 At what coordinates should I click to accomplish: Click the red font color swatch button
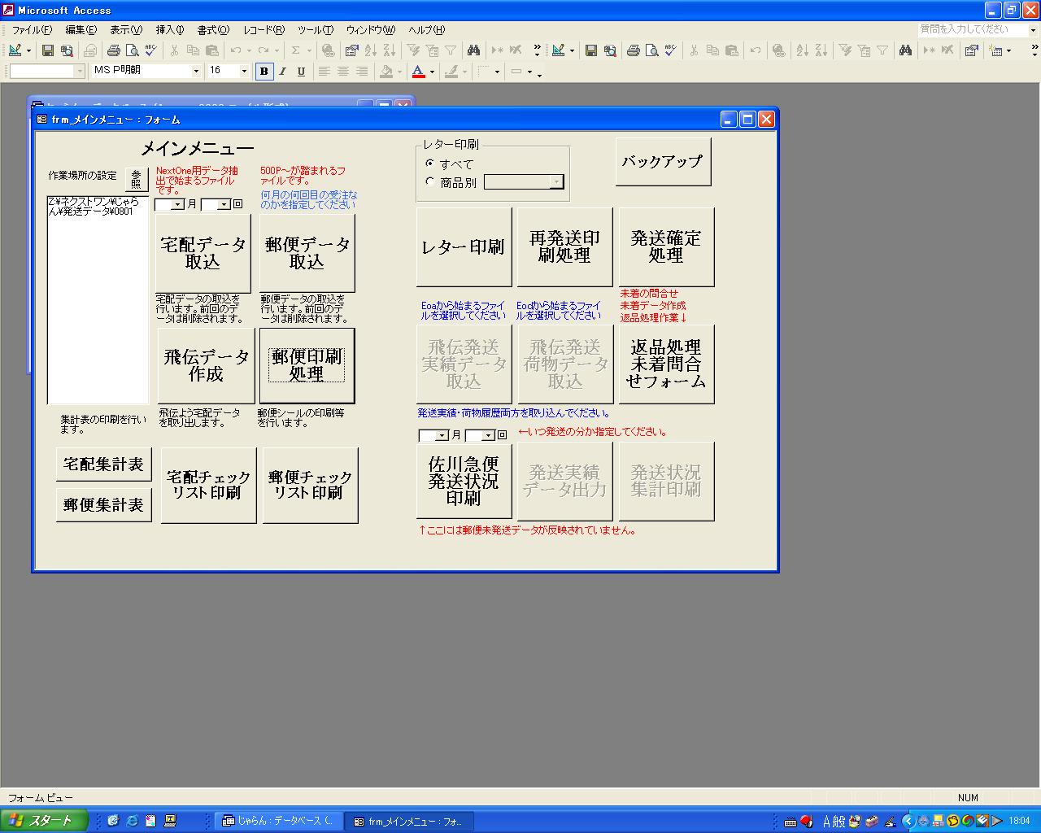coord(418,72)
